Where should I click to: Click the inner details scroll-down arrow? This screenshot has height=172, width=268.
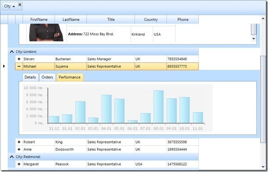254,39
